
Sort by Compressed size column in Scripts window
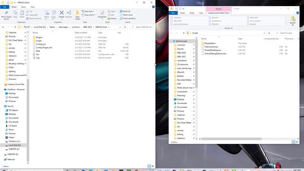tap(271, 39)
